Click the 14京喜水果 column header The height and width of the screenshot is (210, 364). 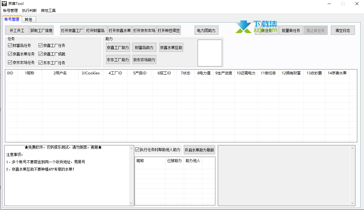(x=337, y=73)
